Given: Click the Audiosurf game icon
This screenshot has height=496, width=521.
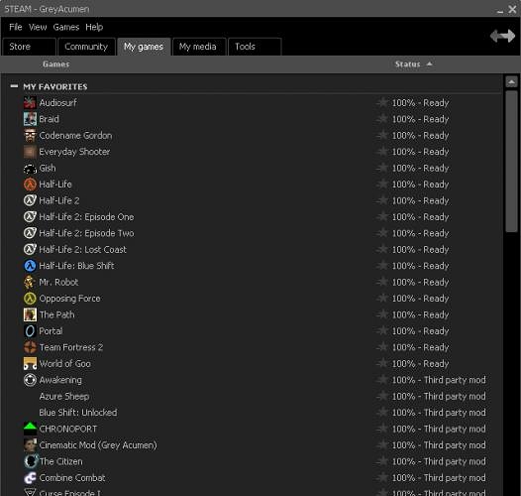Looking at the screenshot, I should point(30,103).
